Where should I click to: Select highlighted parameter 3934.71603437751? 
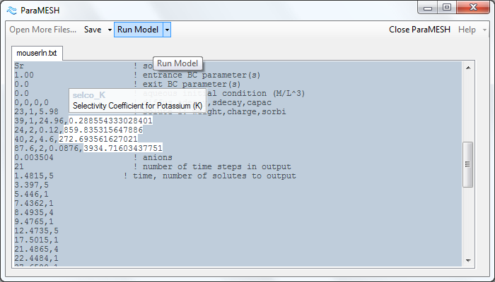coord(123,148)
